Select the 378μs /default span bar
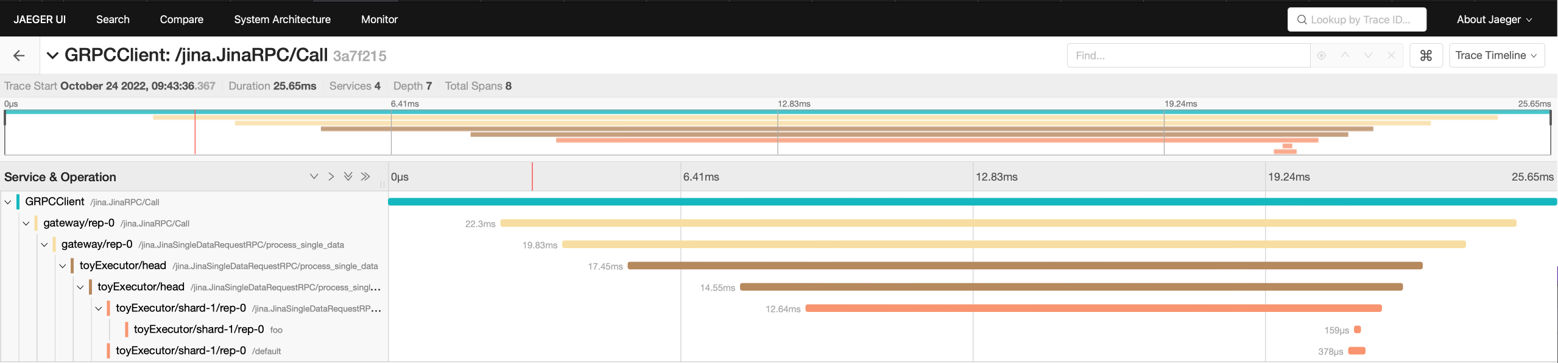 [1356, 351]
